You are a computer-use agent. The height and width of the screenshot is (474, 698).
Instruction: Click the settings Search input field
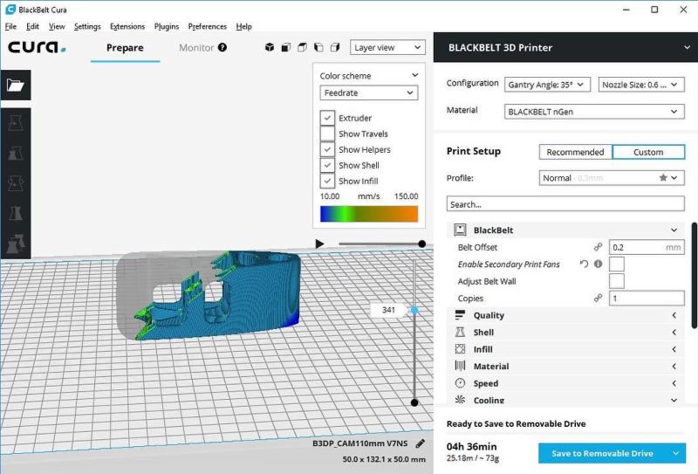(565, 204)
